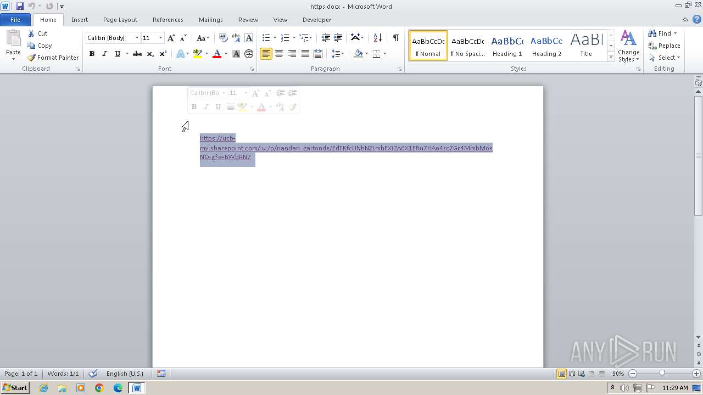Viewport: 703px width, 395px height.
Task: Expand the Styles gallery
Action: click(611, 57)
